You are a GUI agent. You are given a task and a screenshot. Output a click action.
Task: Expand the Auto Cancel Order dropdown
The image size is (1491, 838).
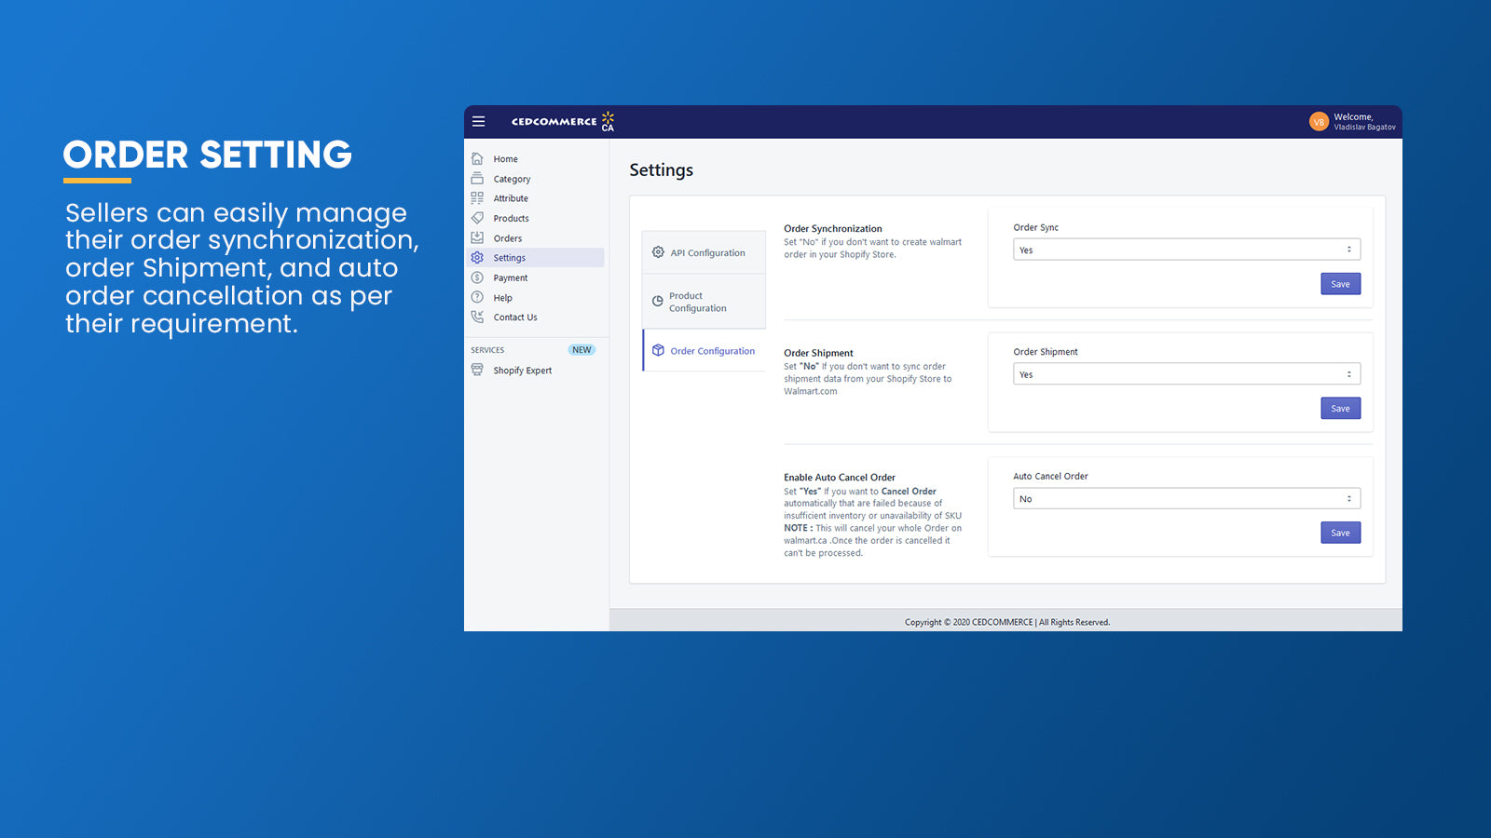(1185, 499)
